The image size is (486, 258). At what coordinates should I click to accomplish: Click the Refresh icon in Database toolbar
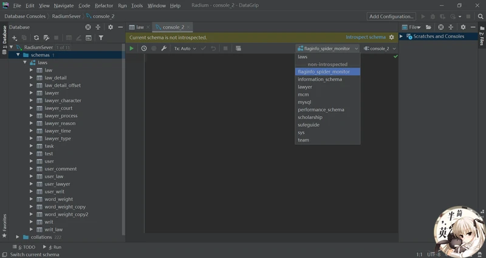36,38
